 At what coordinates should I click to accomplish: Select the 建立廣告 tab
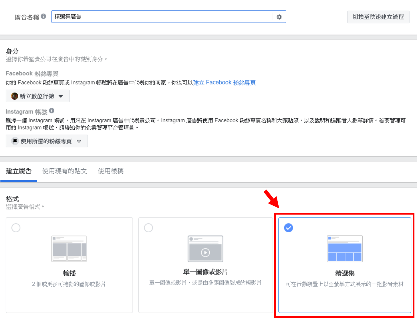(x=19, y=171)
